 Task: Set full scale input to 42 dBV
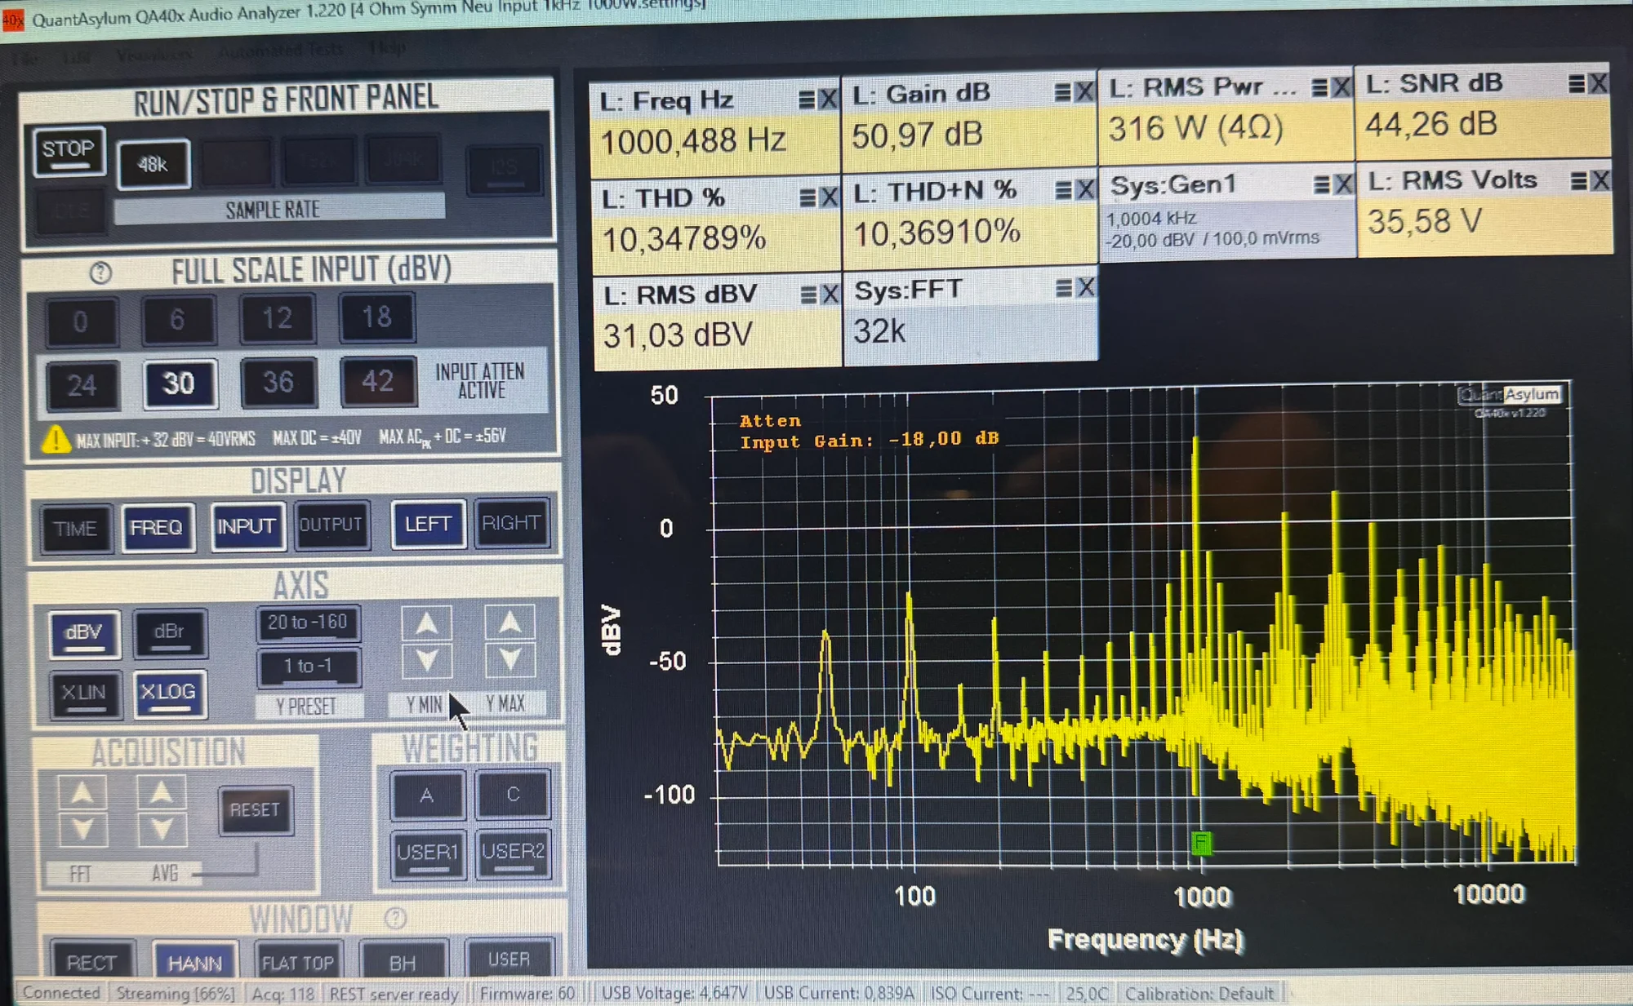tap(378, 381)
